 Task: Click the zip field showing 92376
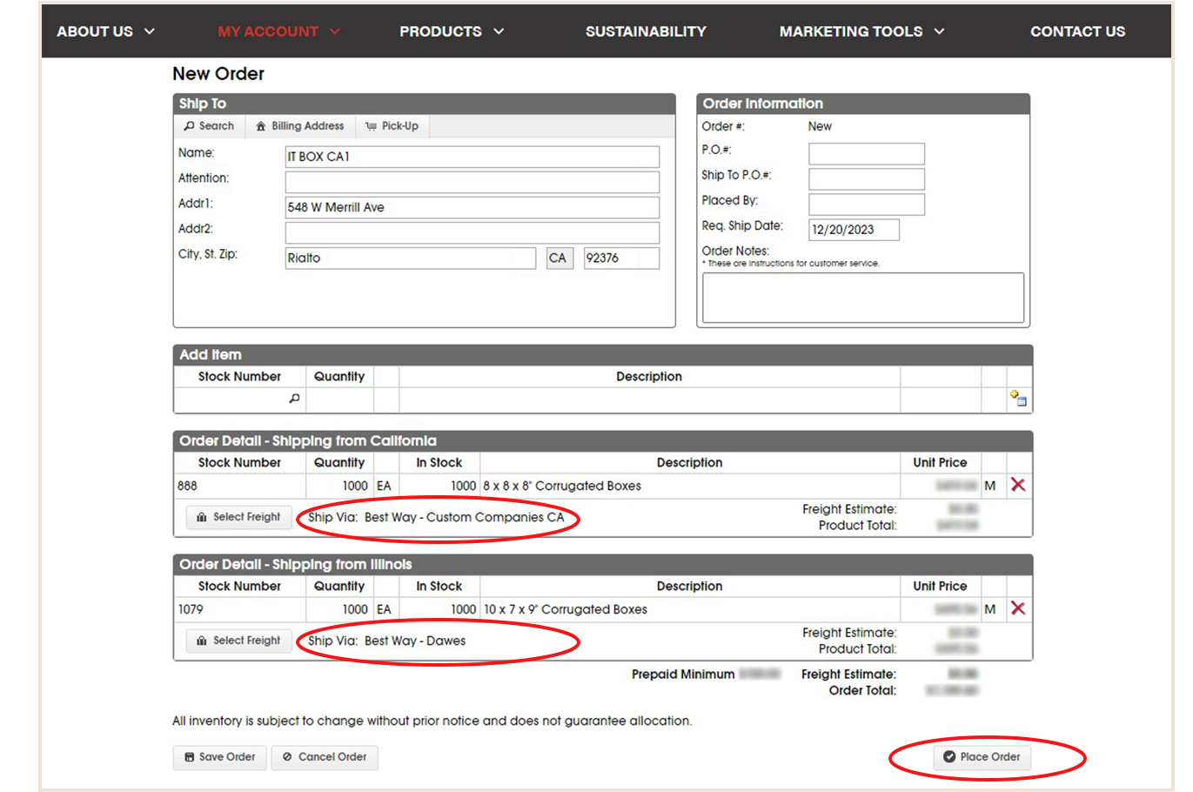pos(621,258)
